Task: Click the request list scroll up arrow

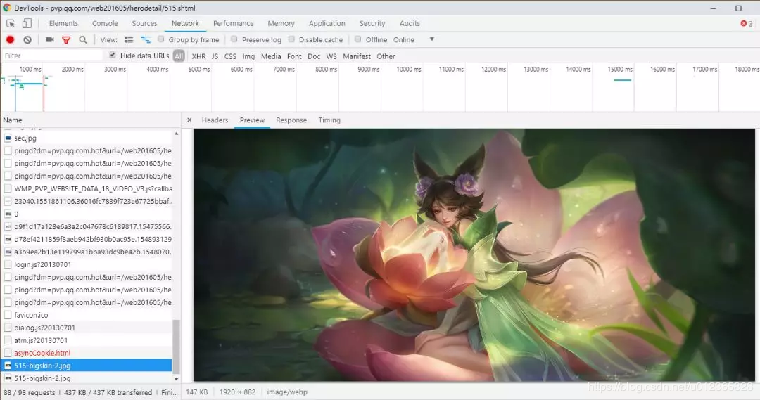Action: click(x=176, y=133)
